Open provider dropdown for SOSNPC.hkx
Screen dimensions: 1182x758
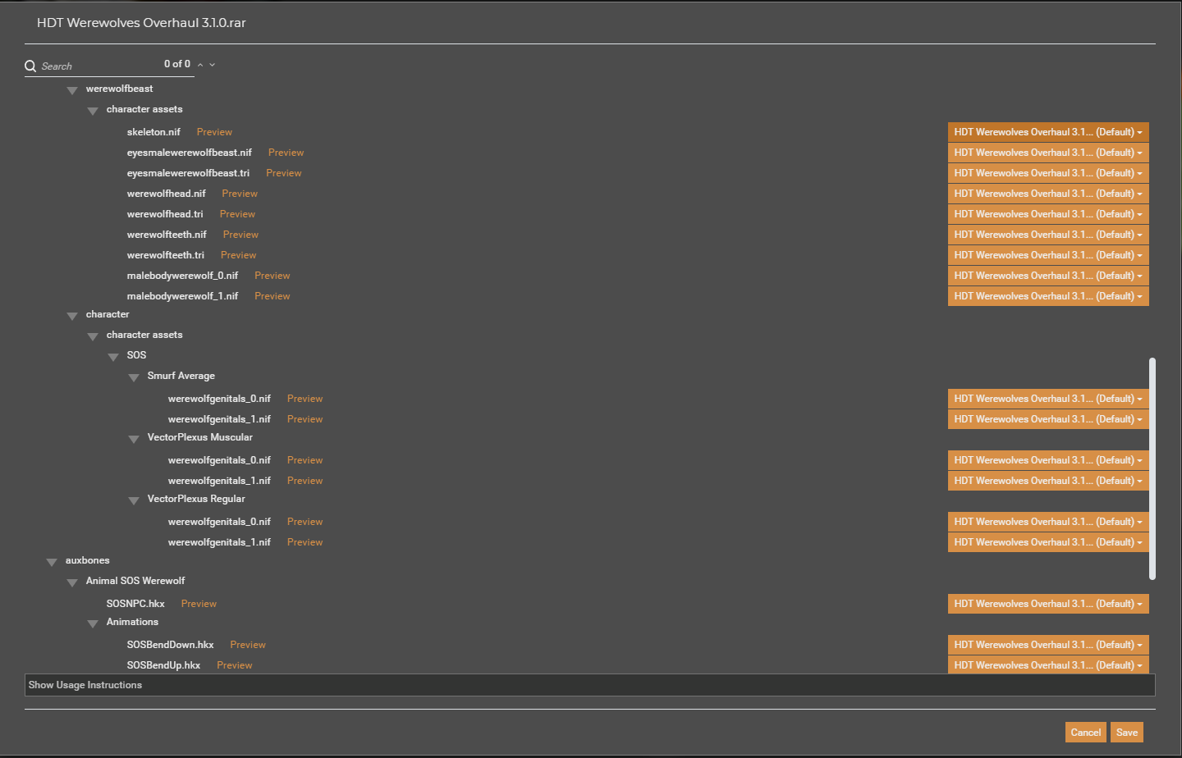(x=1048, y=604)
